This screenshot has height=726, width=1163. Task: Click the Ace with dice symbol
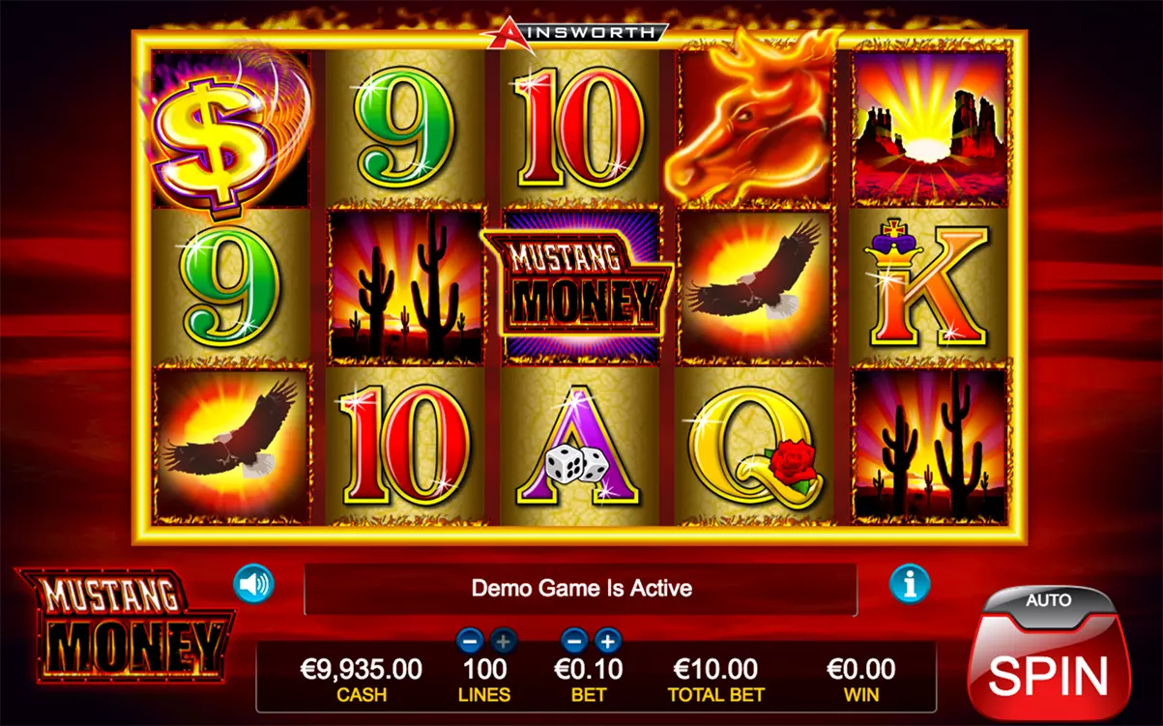pos(578,445)
